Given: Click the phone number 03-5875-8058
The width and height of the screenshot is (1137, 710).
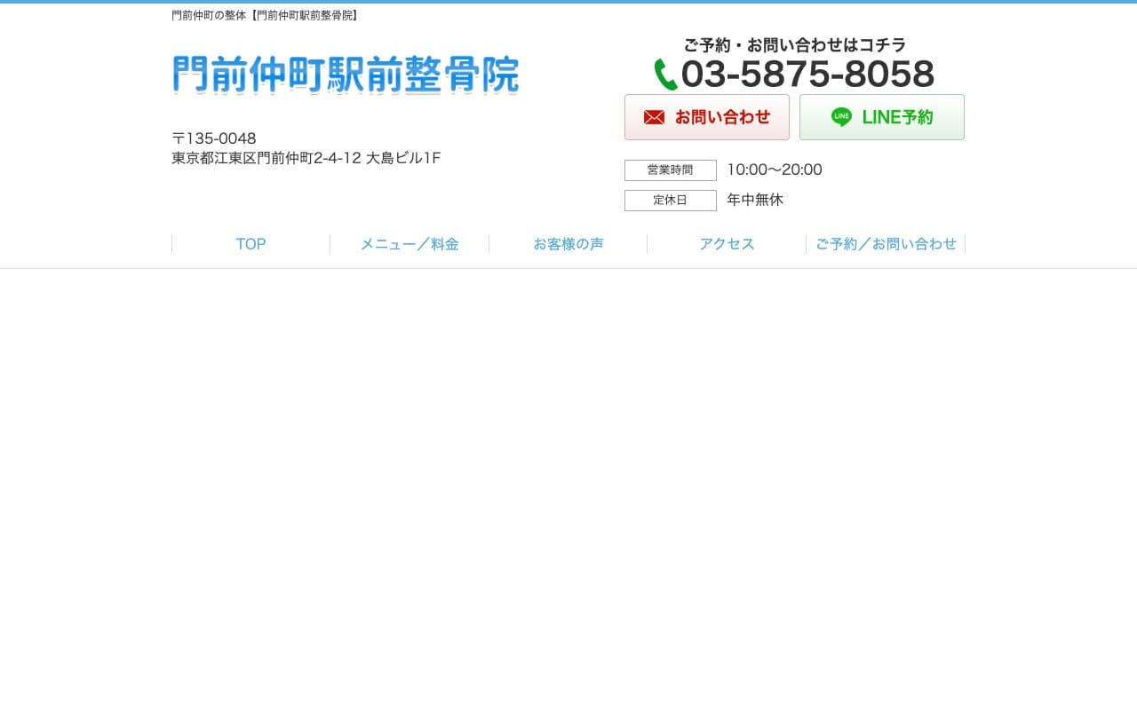Looking at the screenshot, I should [807, 75].
